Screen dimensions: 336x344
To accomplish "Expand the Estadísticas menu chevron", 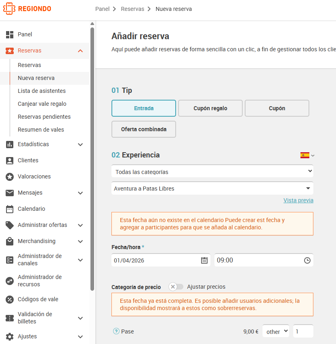I will click(x=80, y=145).
